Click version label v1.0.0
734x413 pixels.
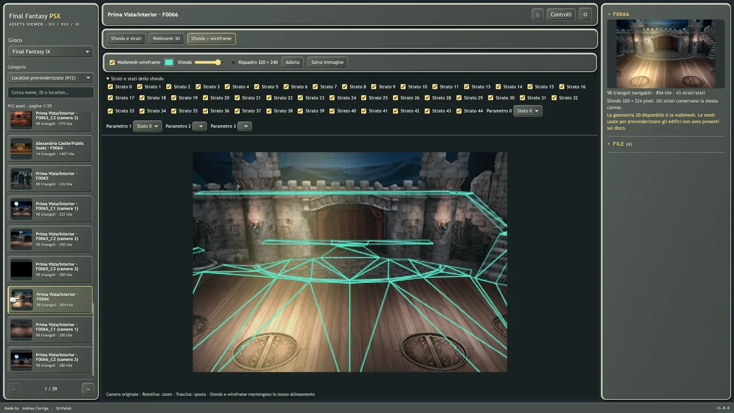point(723,408)
